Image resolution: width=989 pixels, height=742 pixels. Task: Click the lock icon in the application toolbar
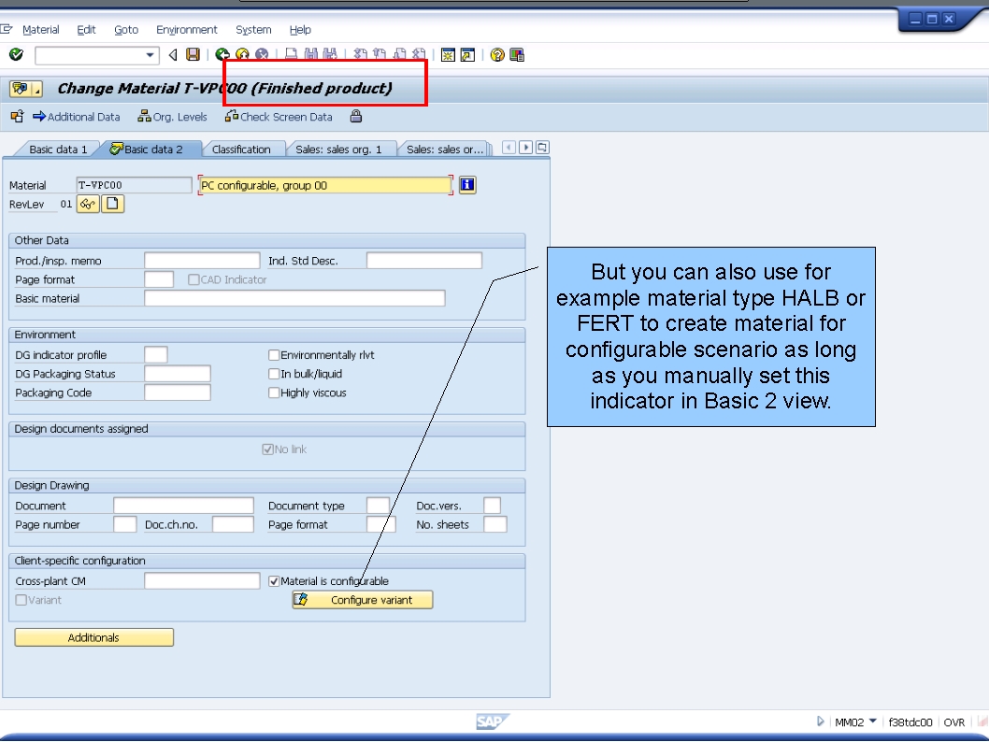pyautogui.click(x=357, y=117)
